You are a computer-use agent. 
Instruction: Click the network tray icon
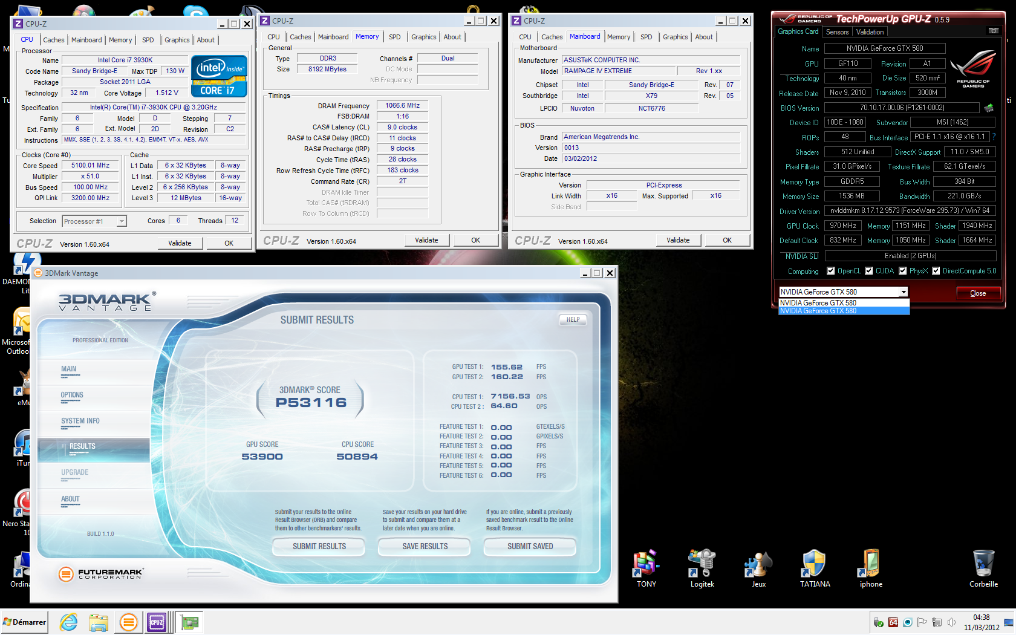(x=937, y=622)
